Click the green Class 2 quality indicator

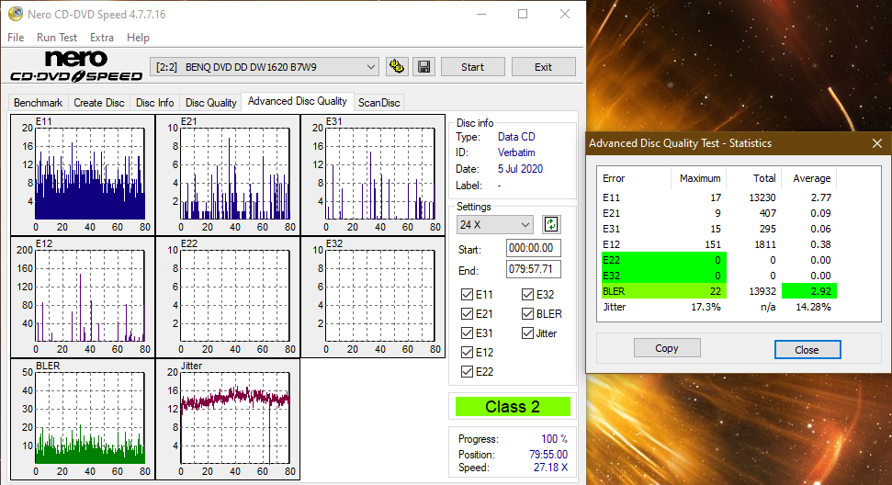[x=513, y=407]
